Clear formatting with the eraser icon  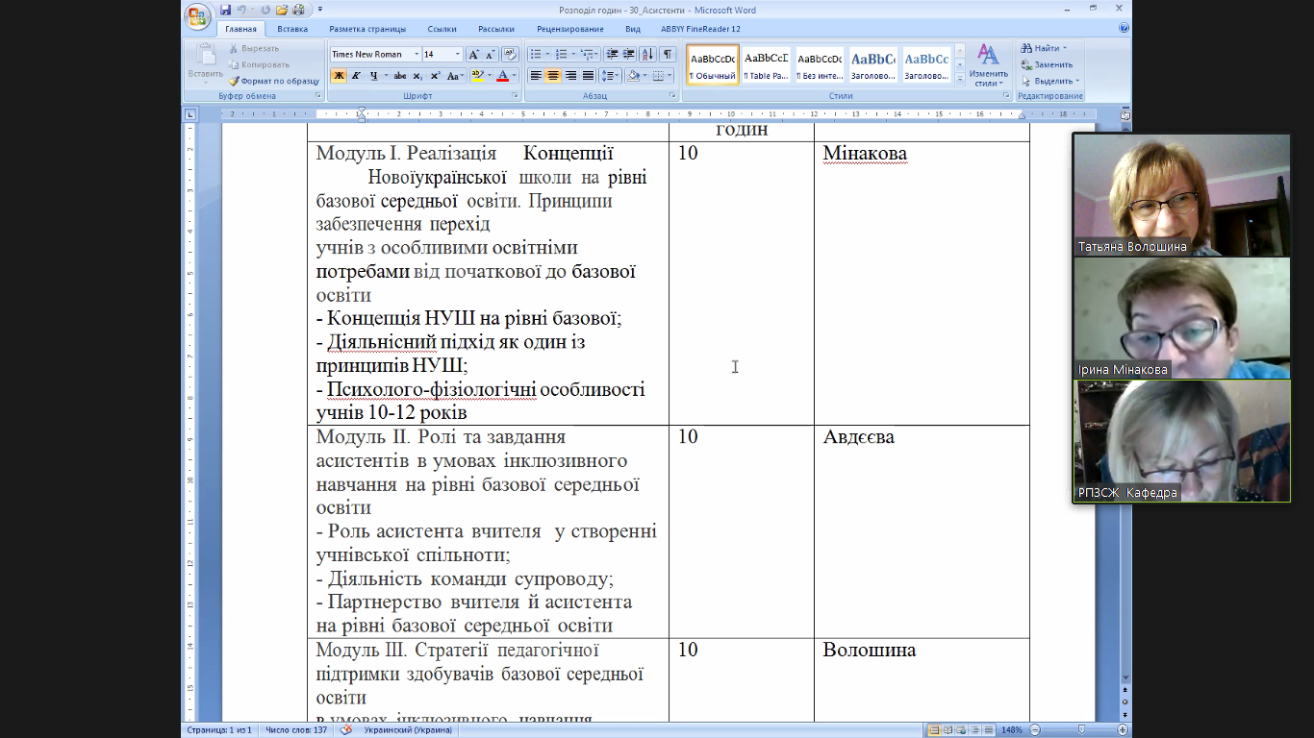[510, 55]
